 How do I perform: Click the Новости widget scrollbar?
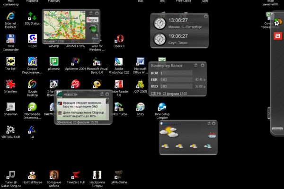(x=107, y=109)
